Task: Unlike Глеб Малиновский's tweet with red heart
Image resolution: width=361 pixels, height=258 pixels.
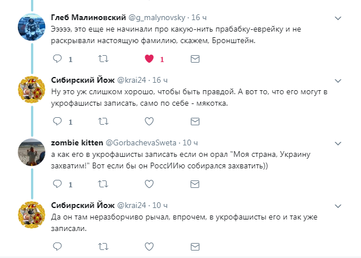Action: coord(149,59)
